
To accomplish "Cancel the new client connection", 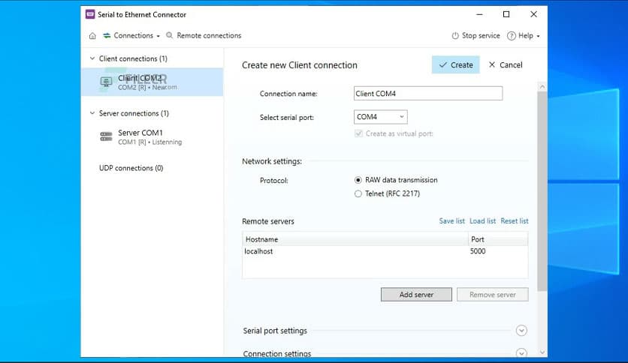I will pos(506,64).
